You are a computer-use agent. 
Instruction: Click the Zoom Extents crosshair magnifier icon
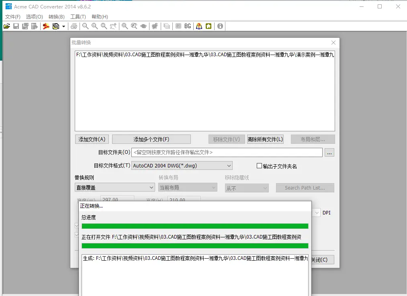[125, 26]
